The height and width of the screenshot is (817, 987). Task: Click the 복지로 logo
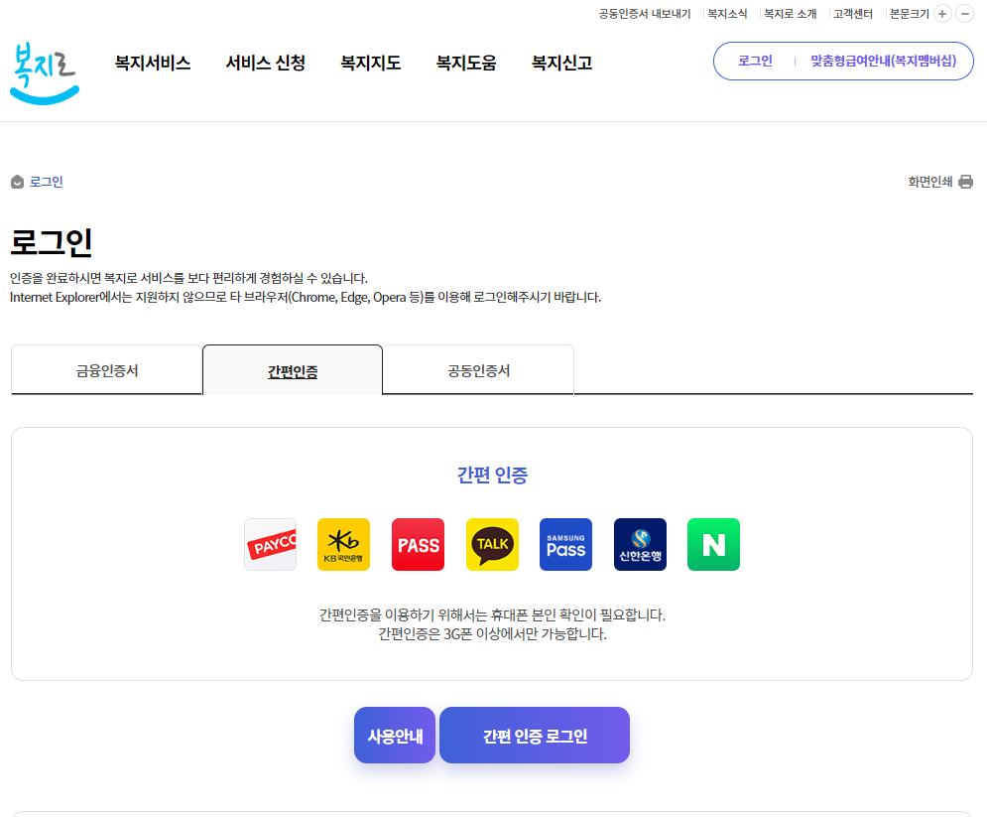(45, 73)
